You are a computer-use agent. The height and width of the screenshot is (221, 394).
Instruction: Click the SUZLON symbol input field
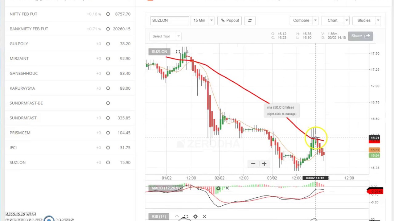pyautogui.click(x=170, y=21)
